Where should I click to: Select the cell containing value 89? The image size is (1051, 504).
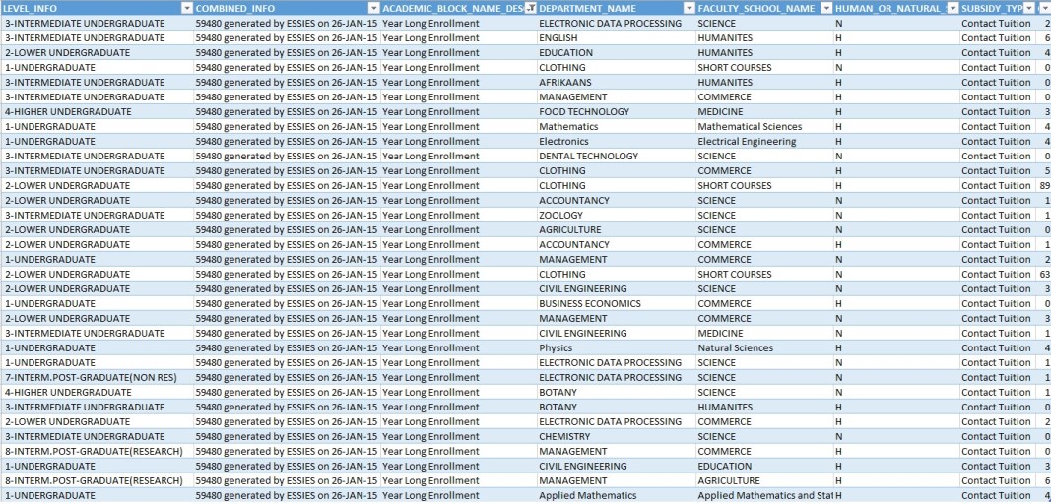(x=1044, y=186)
